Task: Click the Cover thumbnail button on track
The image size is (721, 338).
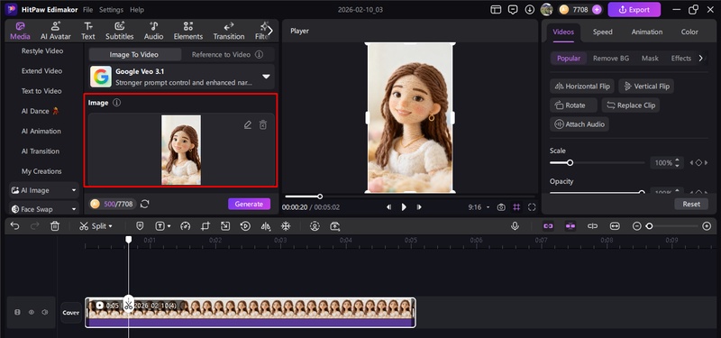Action: click(71, 313)
